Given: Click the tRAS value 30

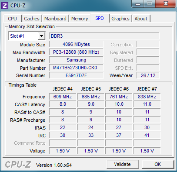Looking at the screenshot, I should 147,127.
